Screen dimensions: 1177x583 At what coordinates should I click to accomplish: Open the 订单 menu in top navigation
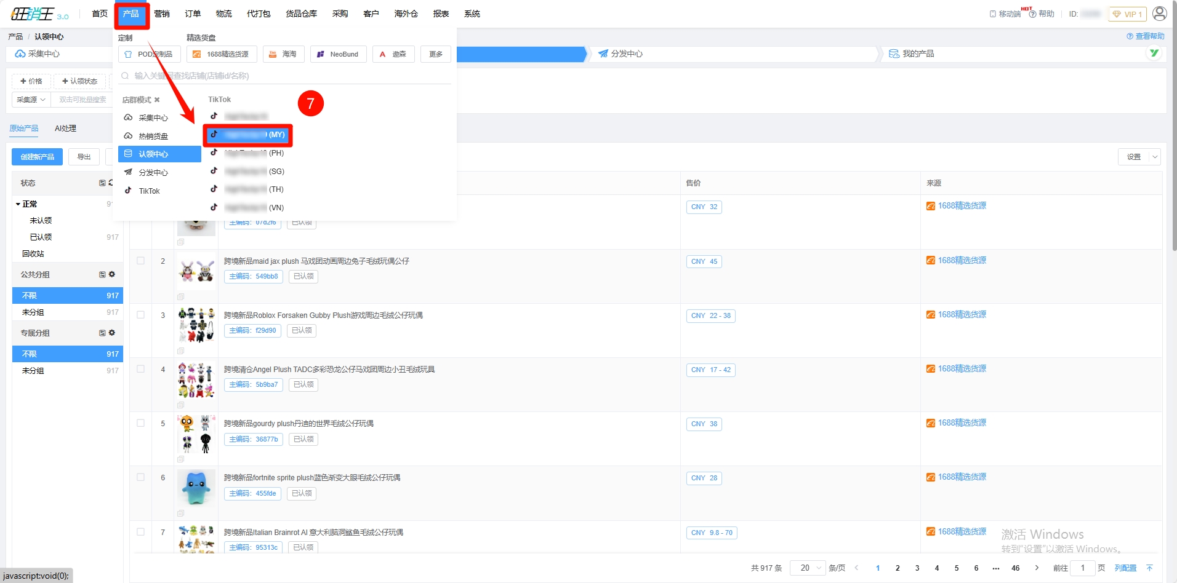click(193, 14)
